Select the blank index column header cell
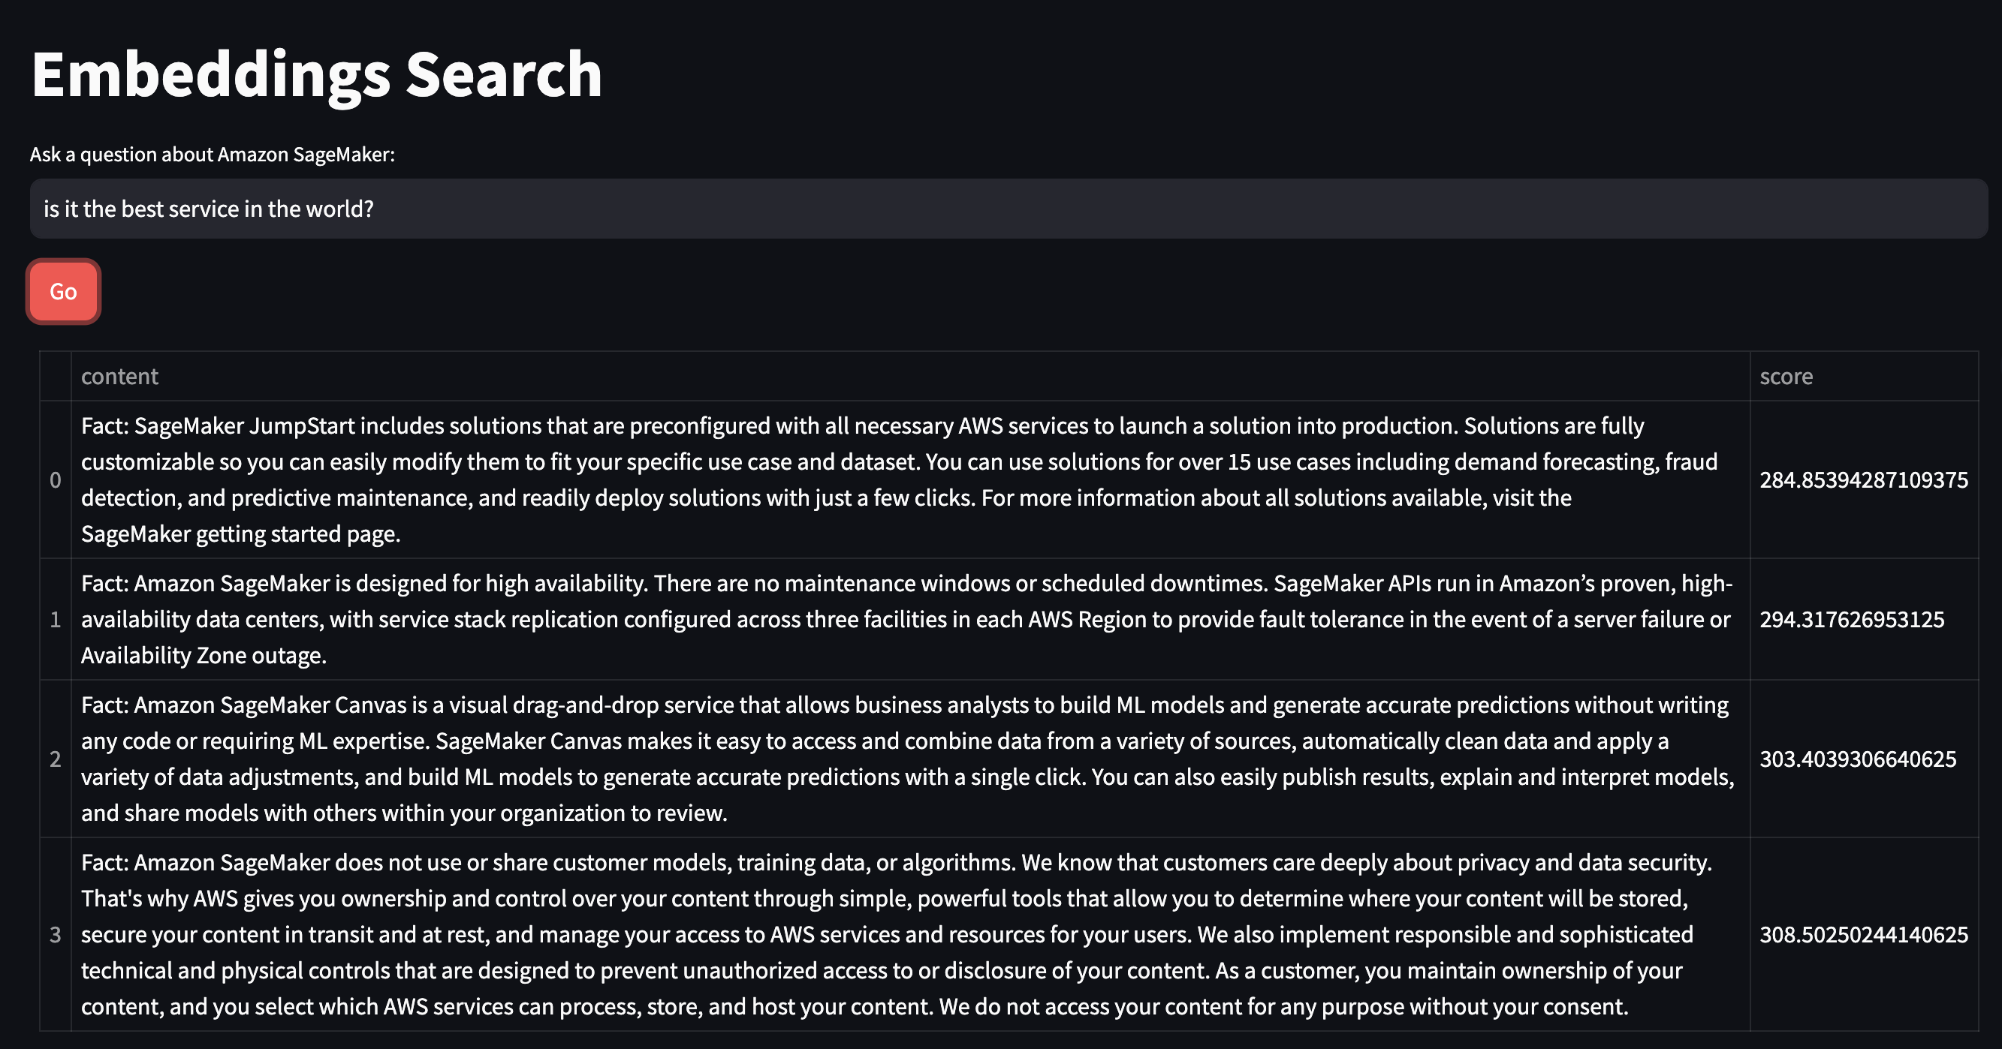Image resolution: width=2002 pixels, height=1049 pixels. coord(55,377)
